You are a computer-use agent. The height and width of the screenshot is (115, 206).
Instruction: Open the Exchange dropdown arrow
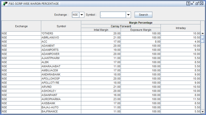(82, 15)
